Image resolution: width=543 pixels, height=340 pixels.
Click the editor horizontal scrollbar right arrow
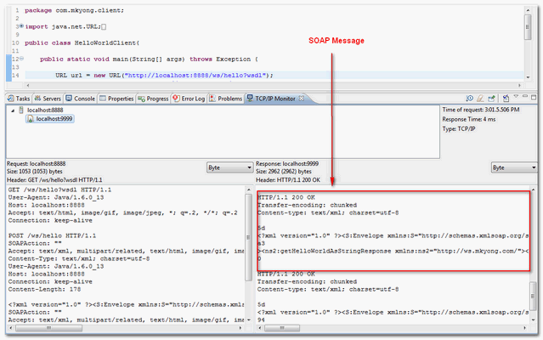pos(519,85)
